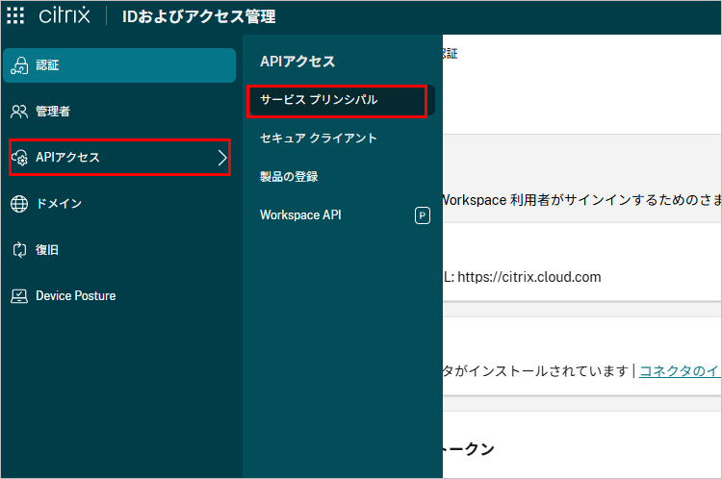Click the 復旧 recovery icon
The image size is (722, 479).
point(19,250)
